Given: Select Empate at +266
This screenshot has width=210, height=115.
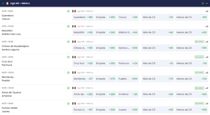Looking at the screenshot, I should pos(106,48).
